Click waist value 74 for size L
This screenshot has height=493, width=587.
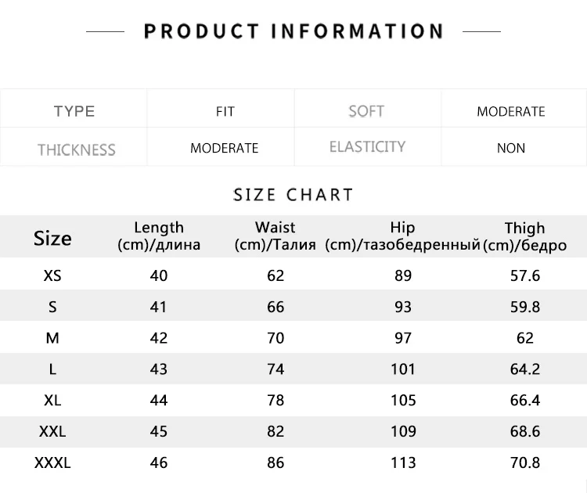pos(275,369)
